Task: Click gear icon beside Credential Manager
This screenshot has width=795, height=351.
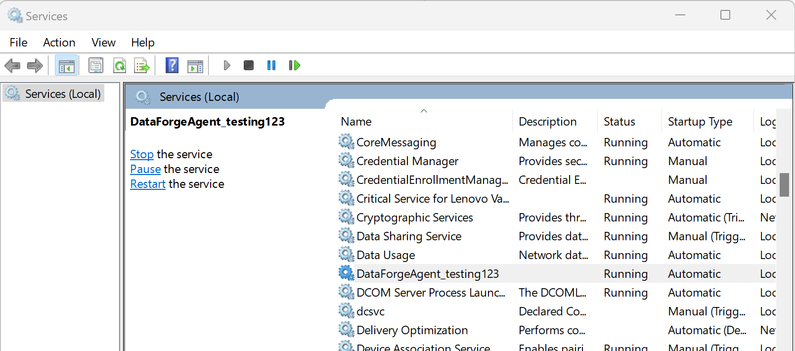Action: click(347, 161)
